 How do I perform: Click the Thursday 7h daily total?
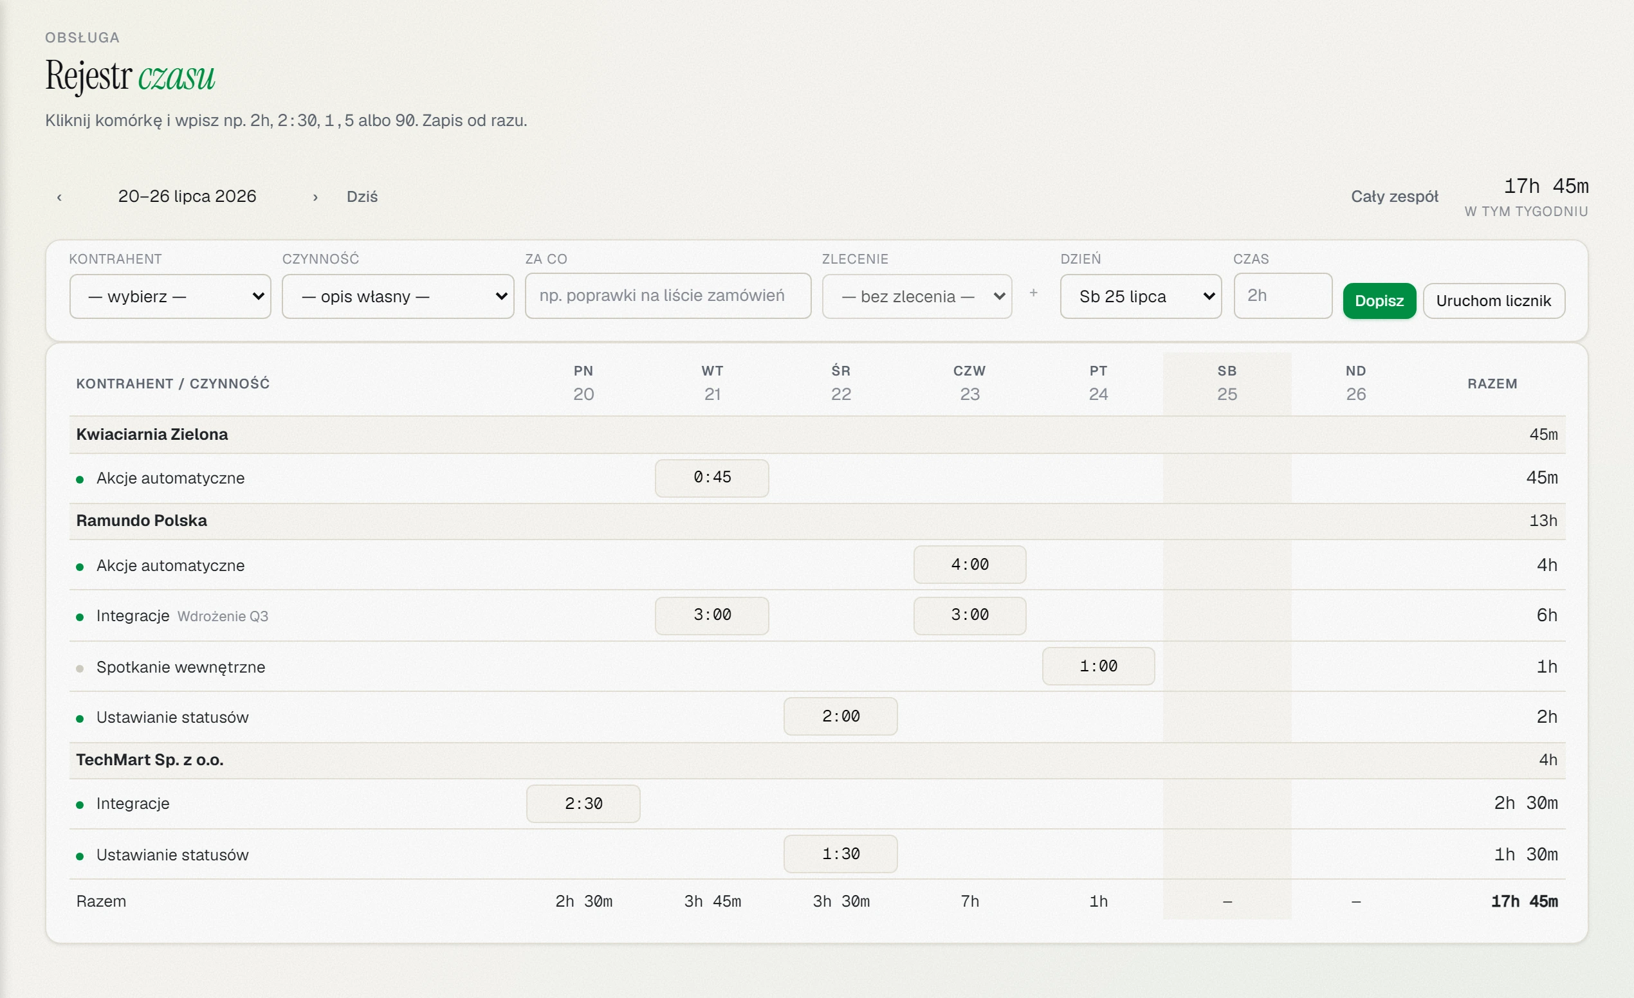(969, 902)
